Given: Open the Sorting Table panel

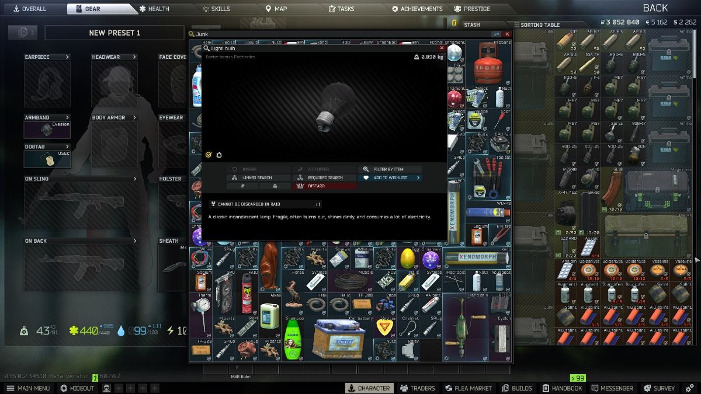Looking at the screenshot, I should (x=537, y=25).
